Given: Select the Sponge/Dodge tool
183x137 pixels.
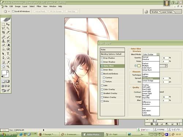Looking at the screenshot, I should coord(8,49).
